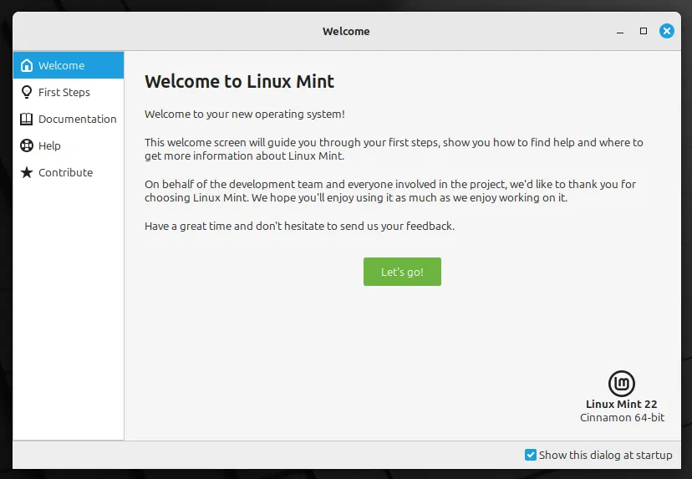Image resolution: width=692 pixels, height=479 pixels.
Task: Click 'Welcome to your new operating system!' text
Action: pyautogui.click(x=245, y=114)
